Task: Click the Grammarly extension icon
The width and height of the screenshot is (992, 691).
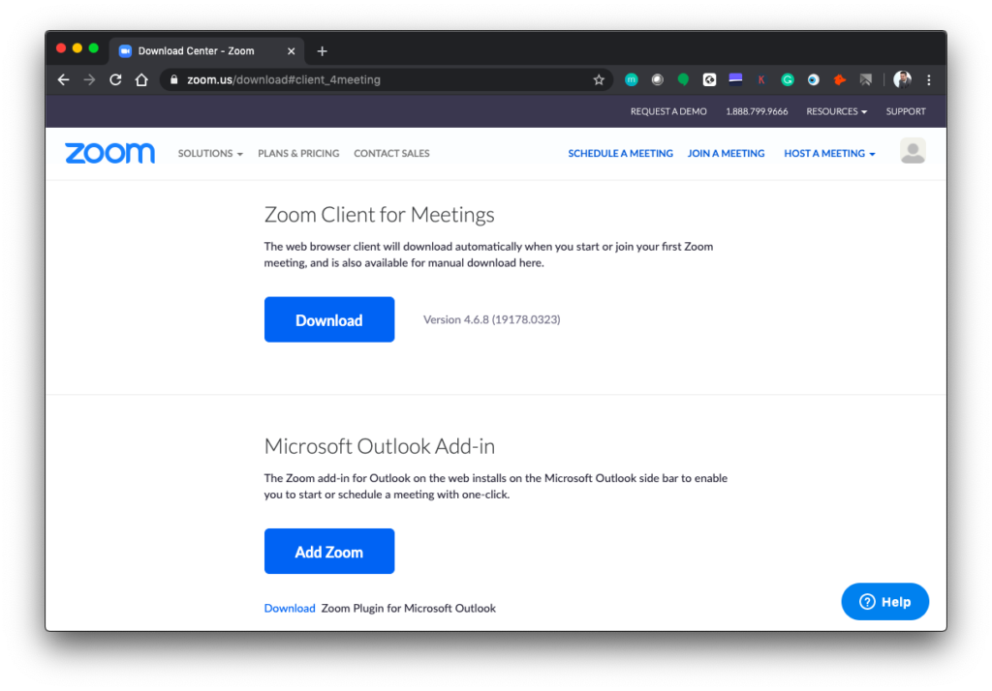Action: pos(788,80)
